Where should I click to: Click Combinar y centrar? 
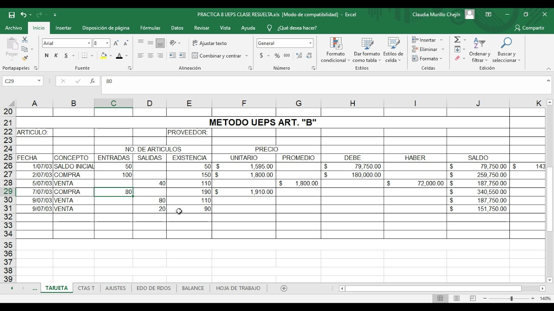pyautogui.click(x=216, y=56)
